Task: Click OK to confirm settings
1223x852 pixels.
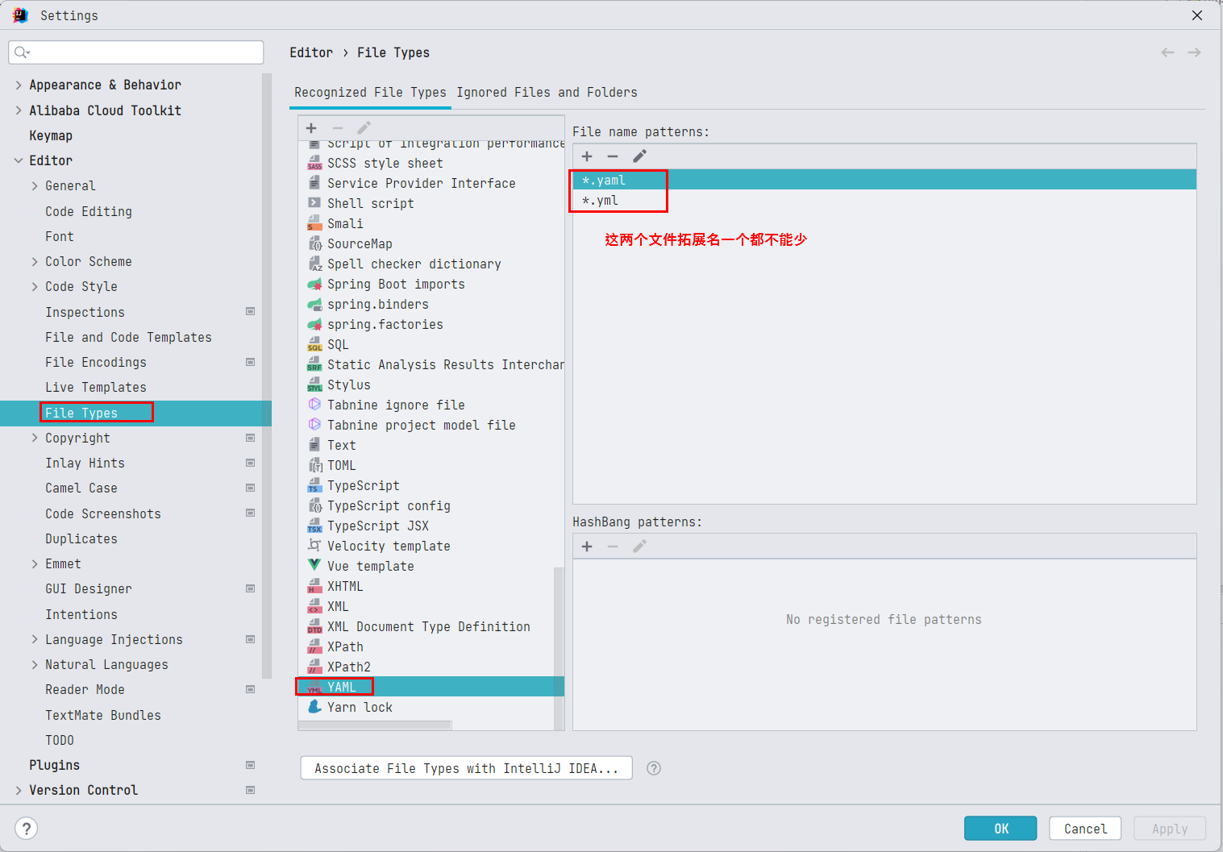Action: pos(1000,829)
